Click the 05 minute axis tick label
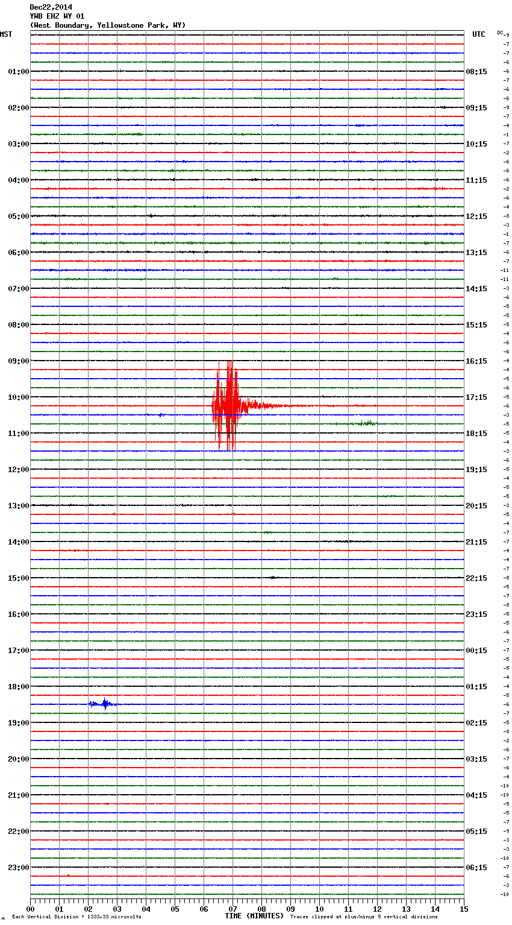Screen dimensions: 512x925 (x=175, y=909)
